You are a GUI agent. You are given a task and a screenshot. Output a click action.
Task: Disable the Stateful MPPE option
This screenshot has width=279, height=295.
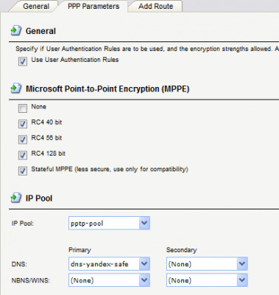click(23, 171)
